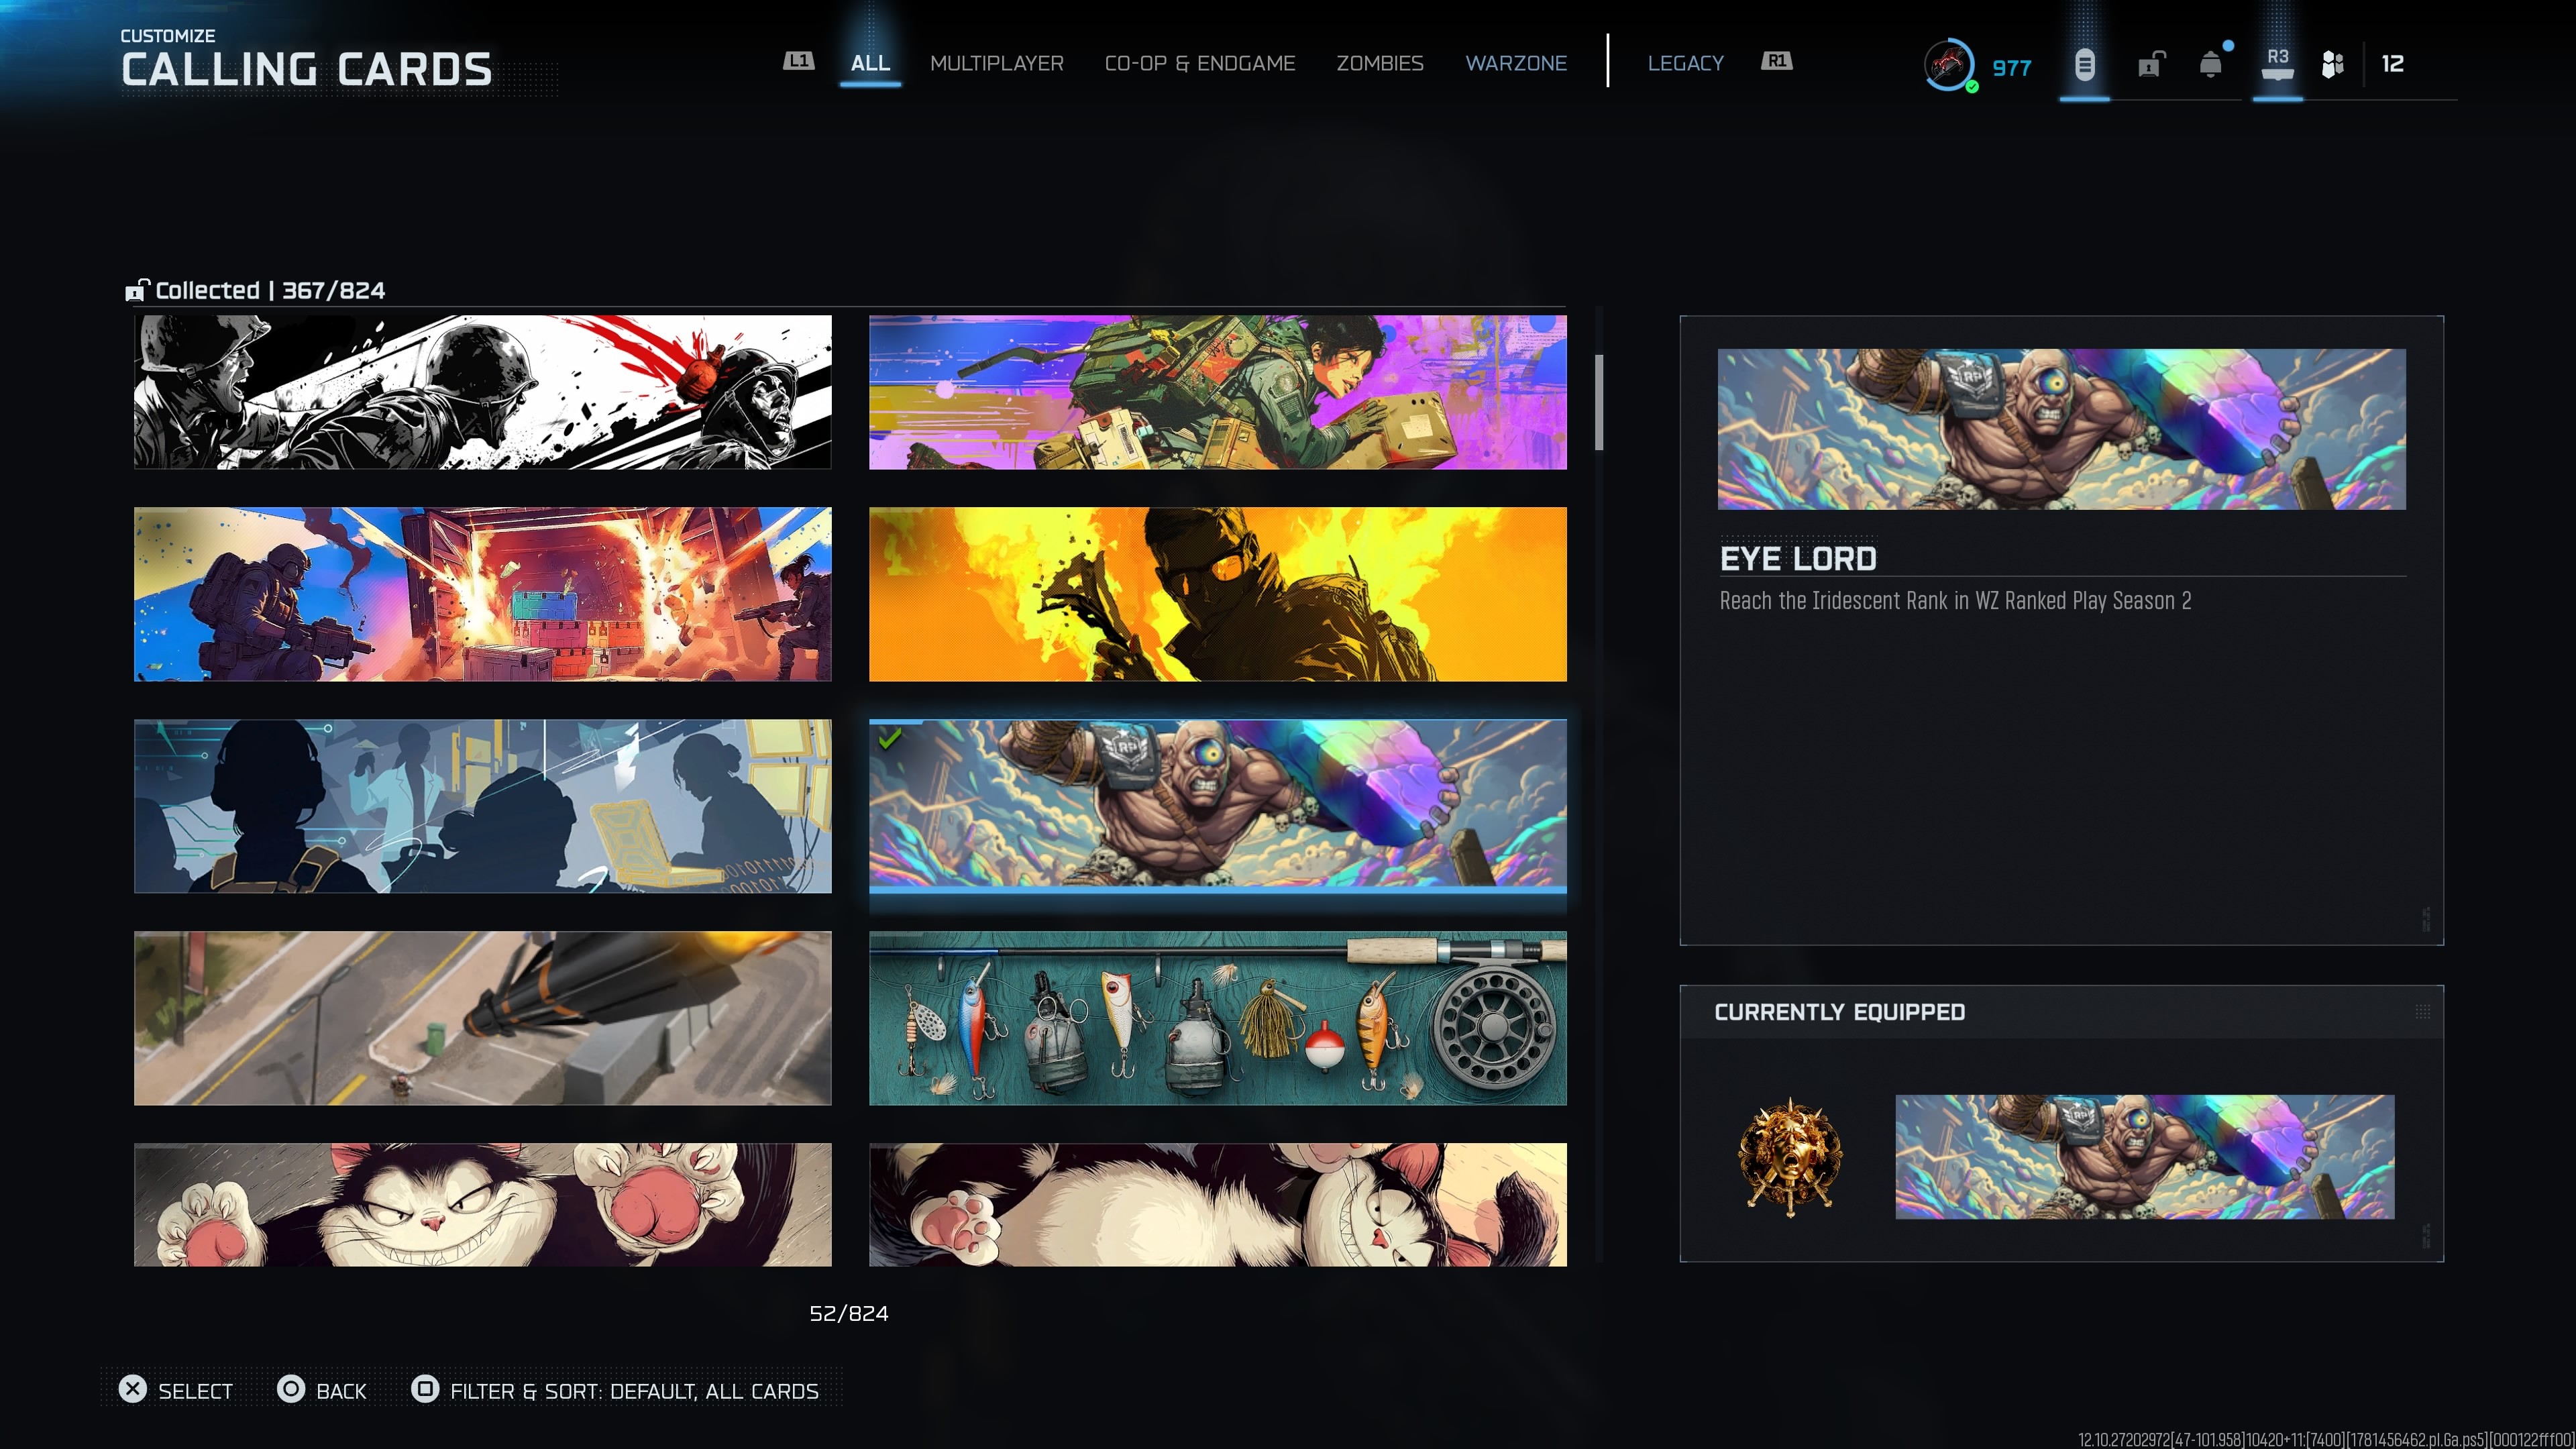Screen dimensions: 2576x1449
Task: Click the R3 menu shortcut icon
Action: pos(2277,64)
